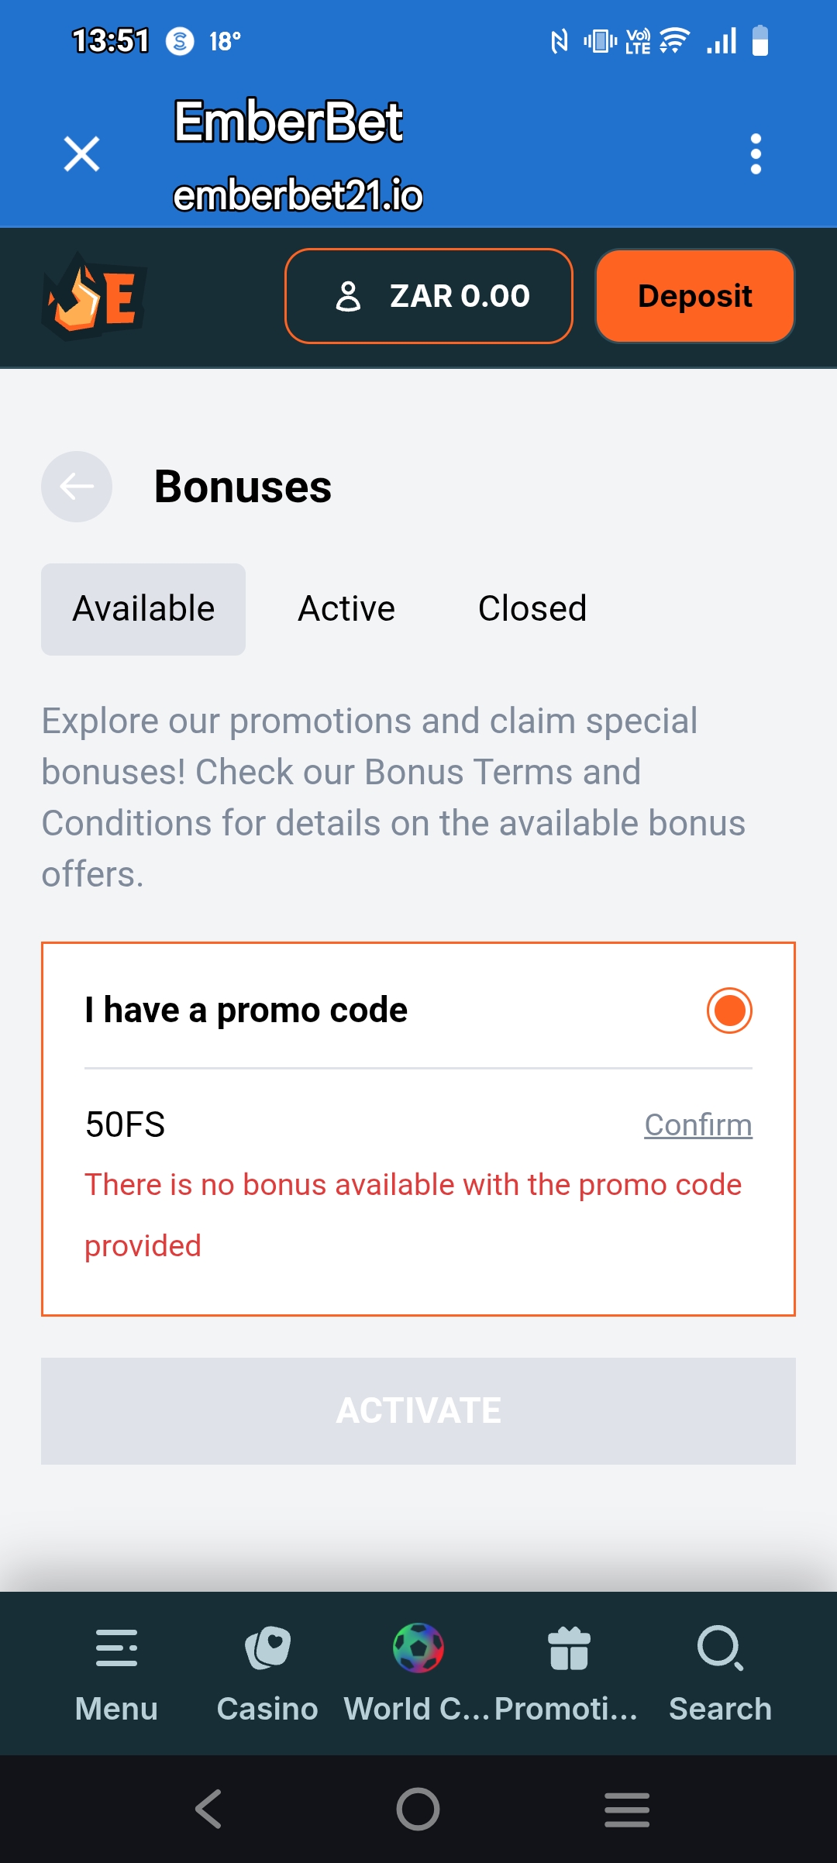
Task: Close the EmberBet browser tab
Action: click(x=81, y=153)
